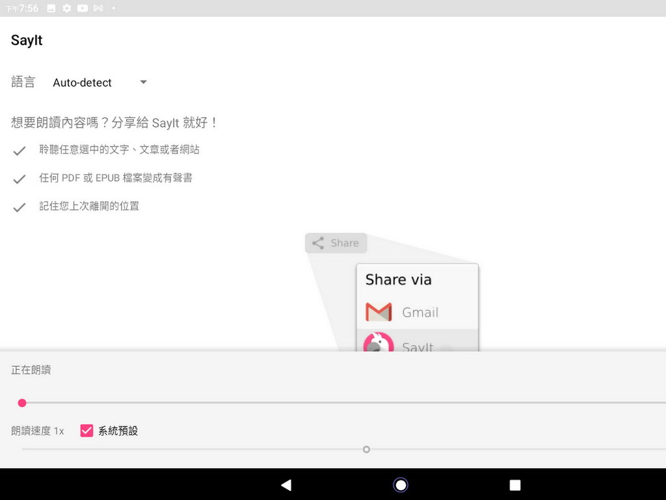Screen dimensions: 666x500
Task: Click the checkmark icon beside 聆聽任意選中的文字
Action: click(19, 150)
